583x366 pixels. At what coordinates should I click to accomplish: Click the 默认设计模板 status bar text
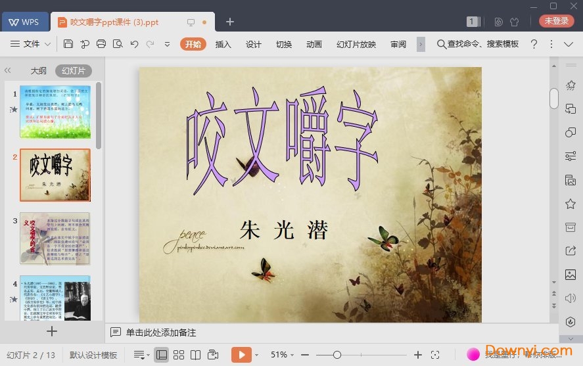(x=93, y=355)
